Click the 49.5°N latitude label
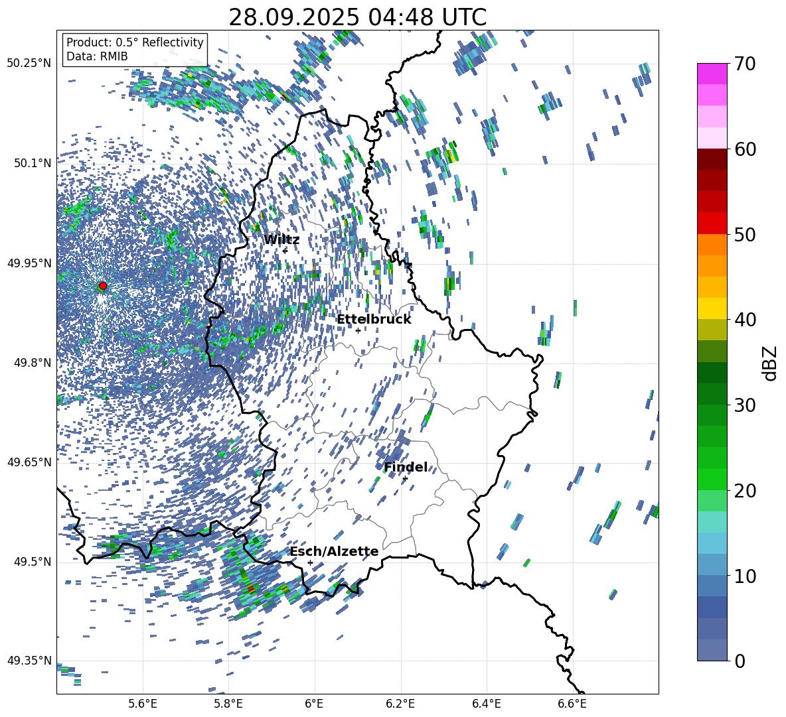Screen dimensions: 786x717 coord(32,562)
